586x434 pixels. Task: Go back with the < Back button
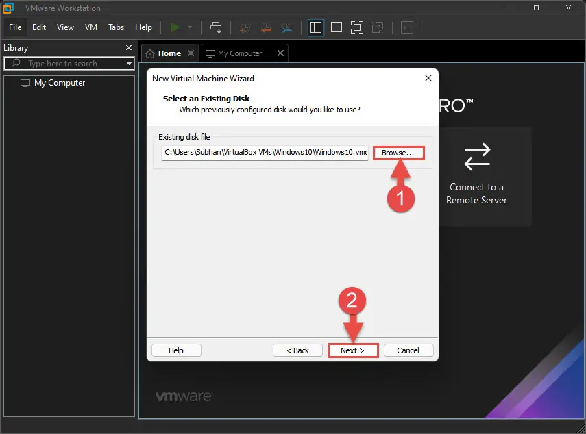pyautogui.click(x=298, y=350)
